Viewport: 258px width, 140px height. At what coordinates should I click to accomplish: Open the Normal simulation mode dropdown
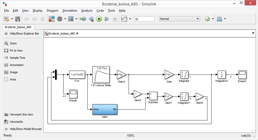[x=180, y=19]
